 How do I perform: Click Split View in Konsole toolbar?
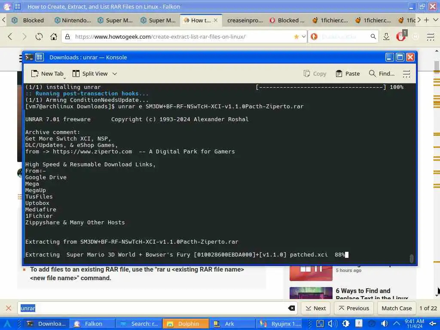(x=90, y=73)
